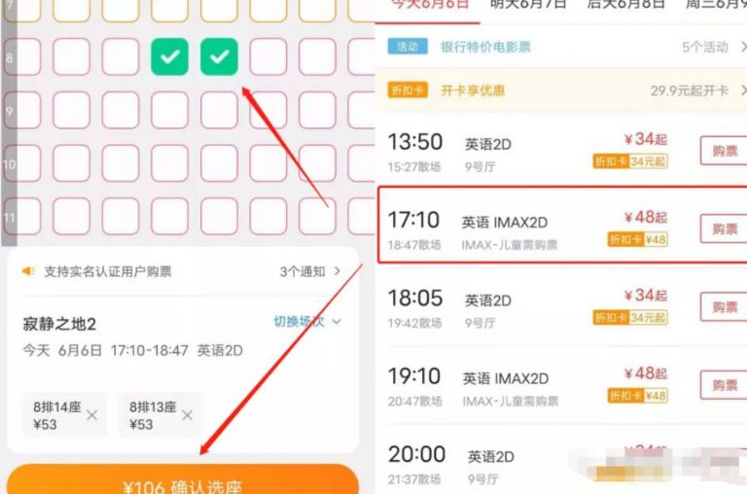Open the 5个活动 arrow

click(x=743, y=47)
